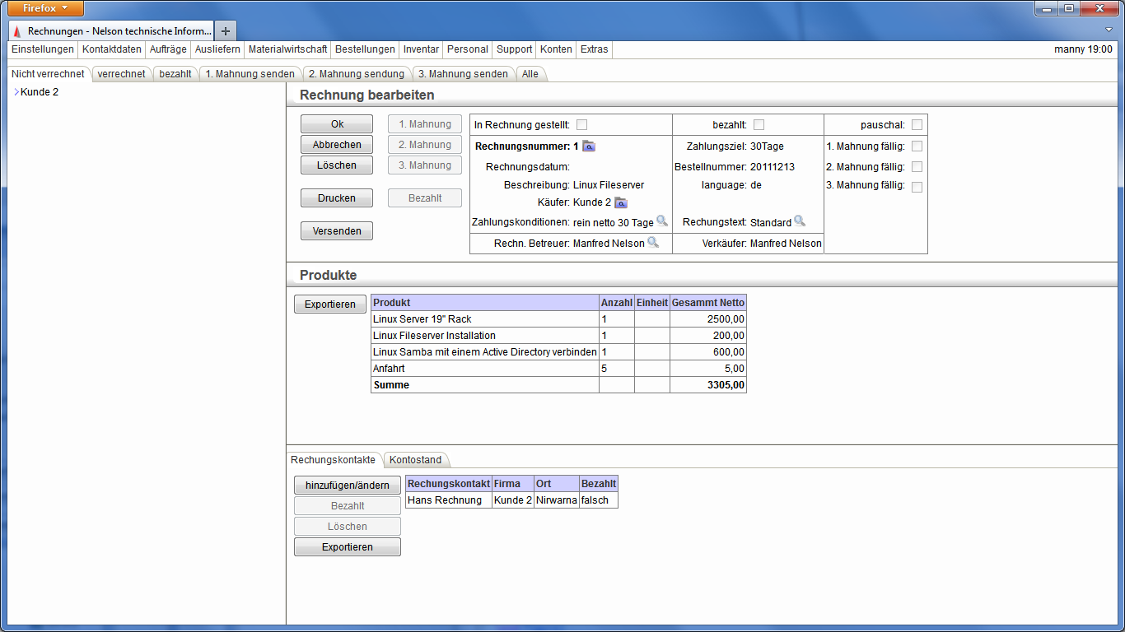The image size is (1125, 632).
Task: Expand the Kunde 2 tree node
Action: point(16,92)
